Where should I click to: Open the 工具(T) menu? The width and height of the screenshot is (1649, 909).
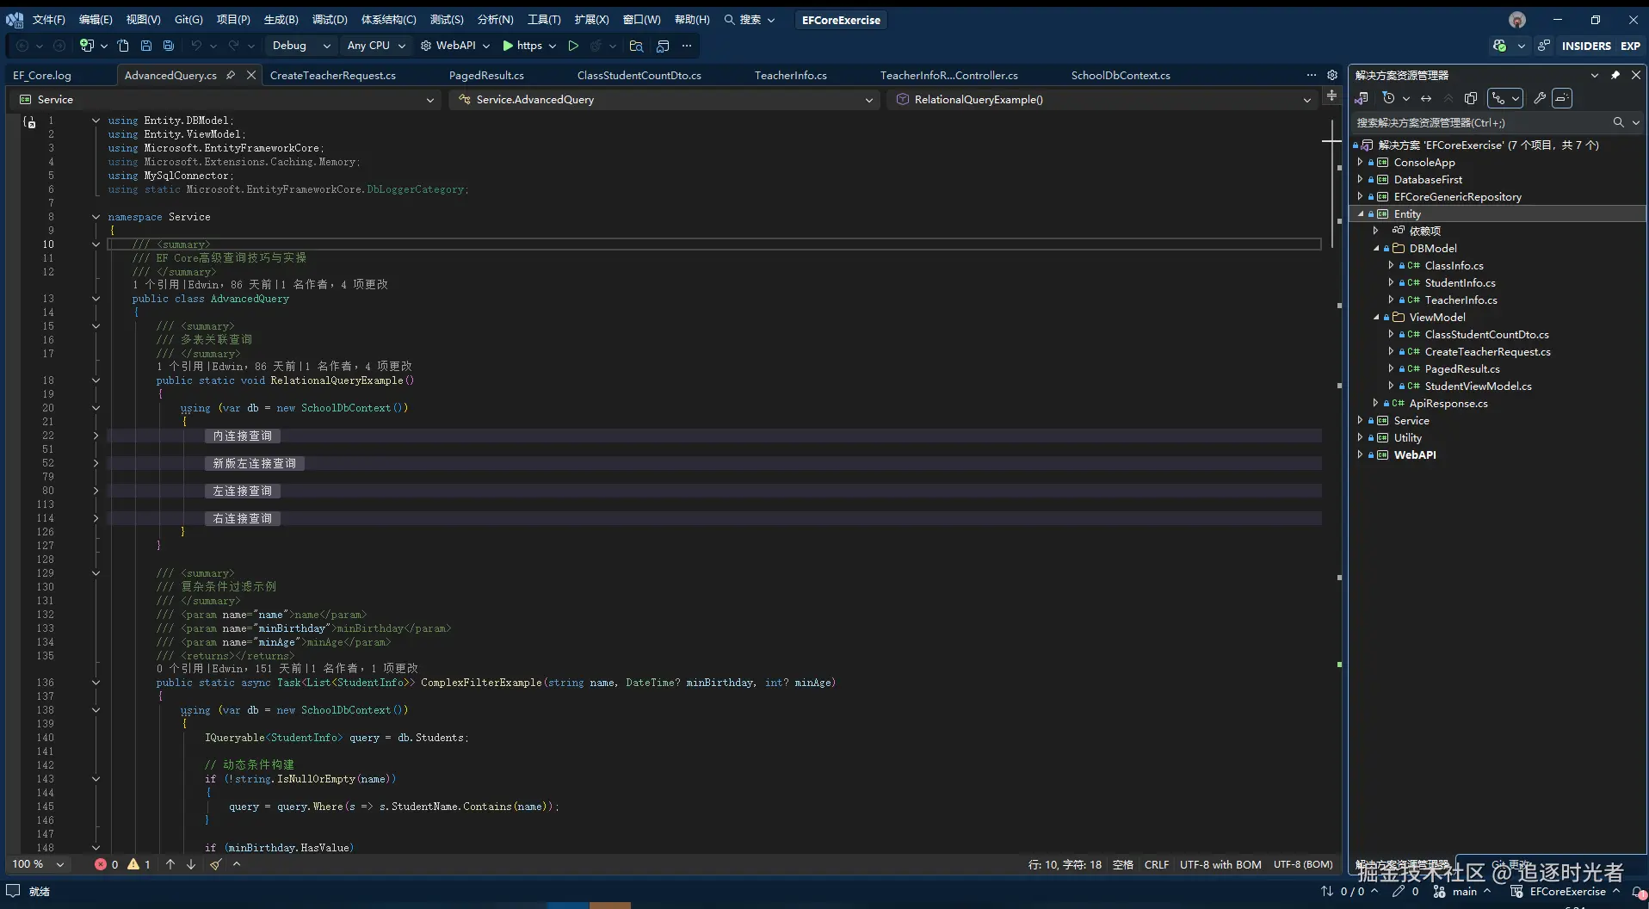[544, 20]
